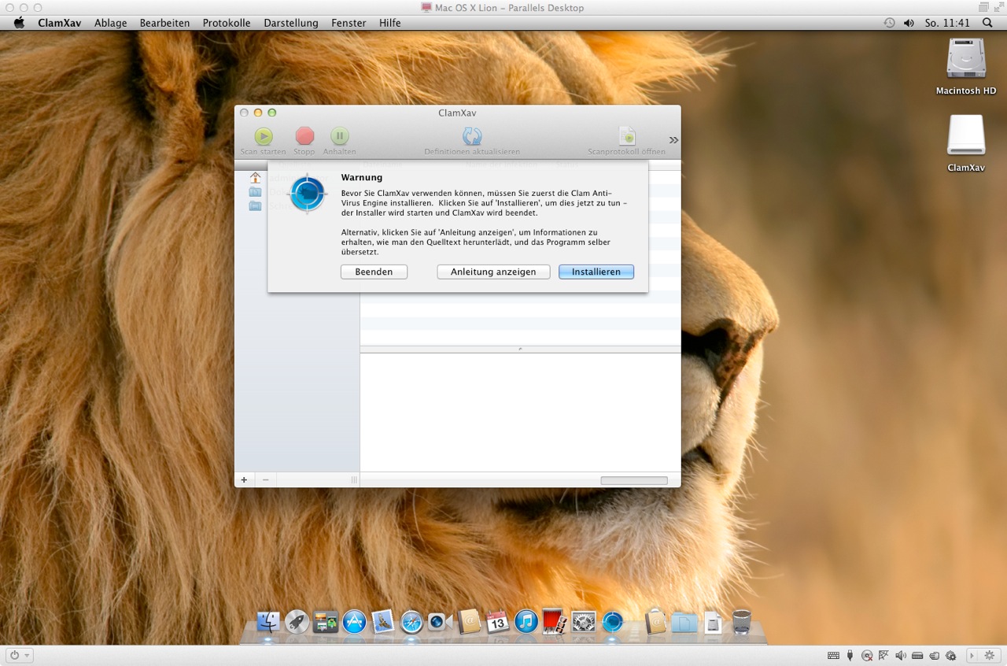Open Mail from the Dock
The image size is (1007, 666).
382,622
